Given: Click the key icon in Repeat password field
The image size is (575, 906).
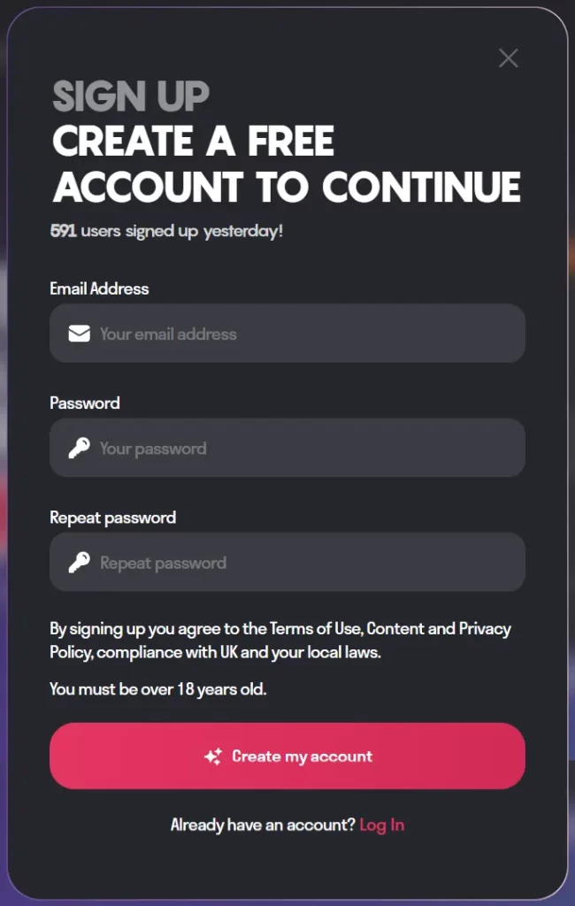Looking at the screenshot, I should coord(80,563).
